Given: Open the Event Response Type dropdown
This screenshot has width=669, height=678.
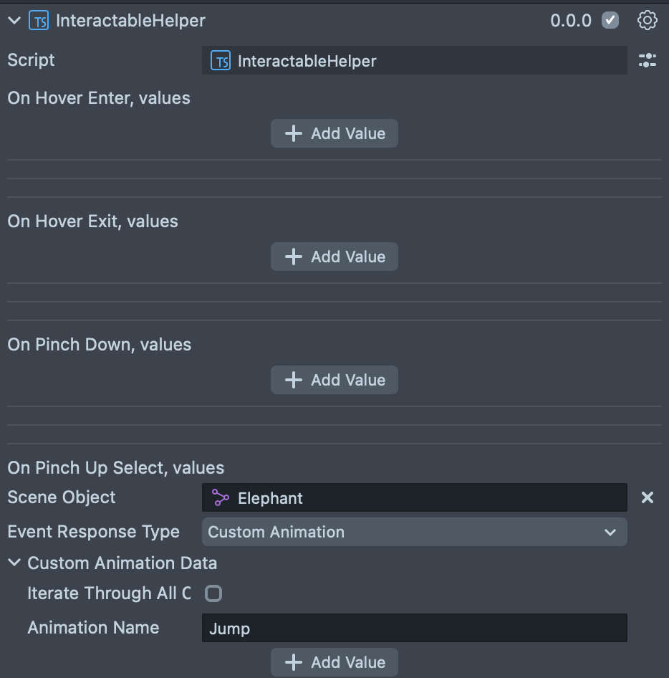Looking at the screenshot, I should pyautogui.click(x=414, y=532).
